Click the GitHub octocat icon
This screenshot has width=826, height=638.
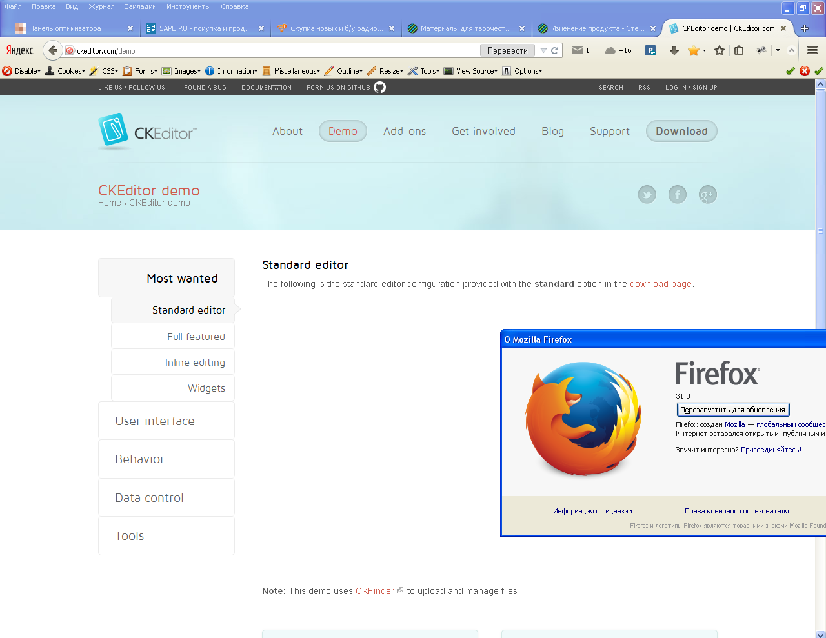tap(380, 87)
